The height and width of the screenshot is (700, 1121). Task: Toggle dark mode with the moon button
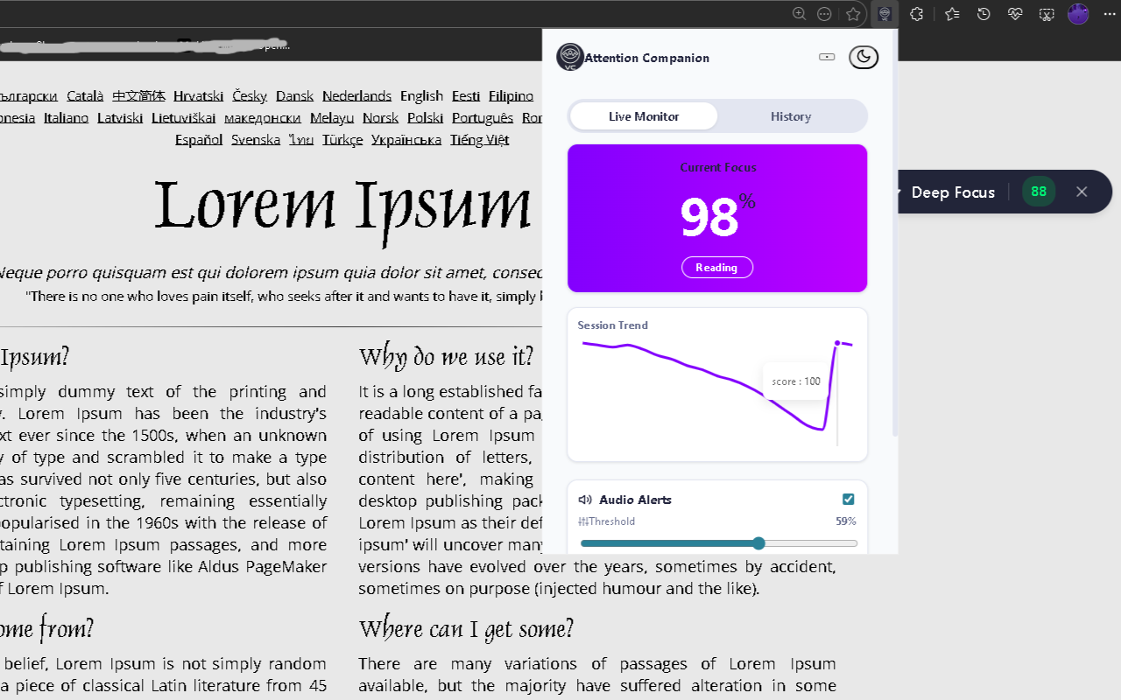tap(864, 57)
